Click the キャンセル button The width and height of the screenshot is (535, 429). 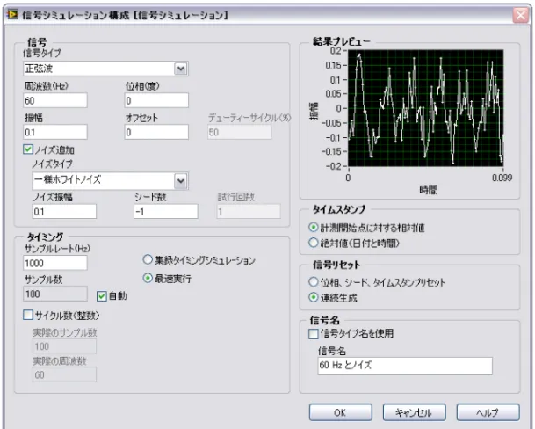point(414,412)
